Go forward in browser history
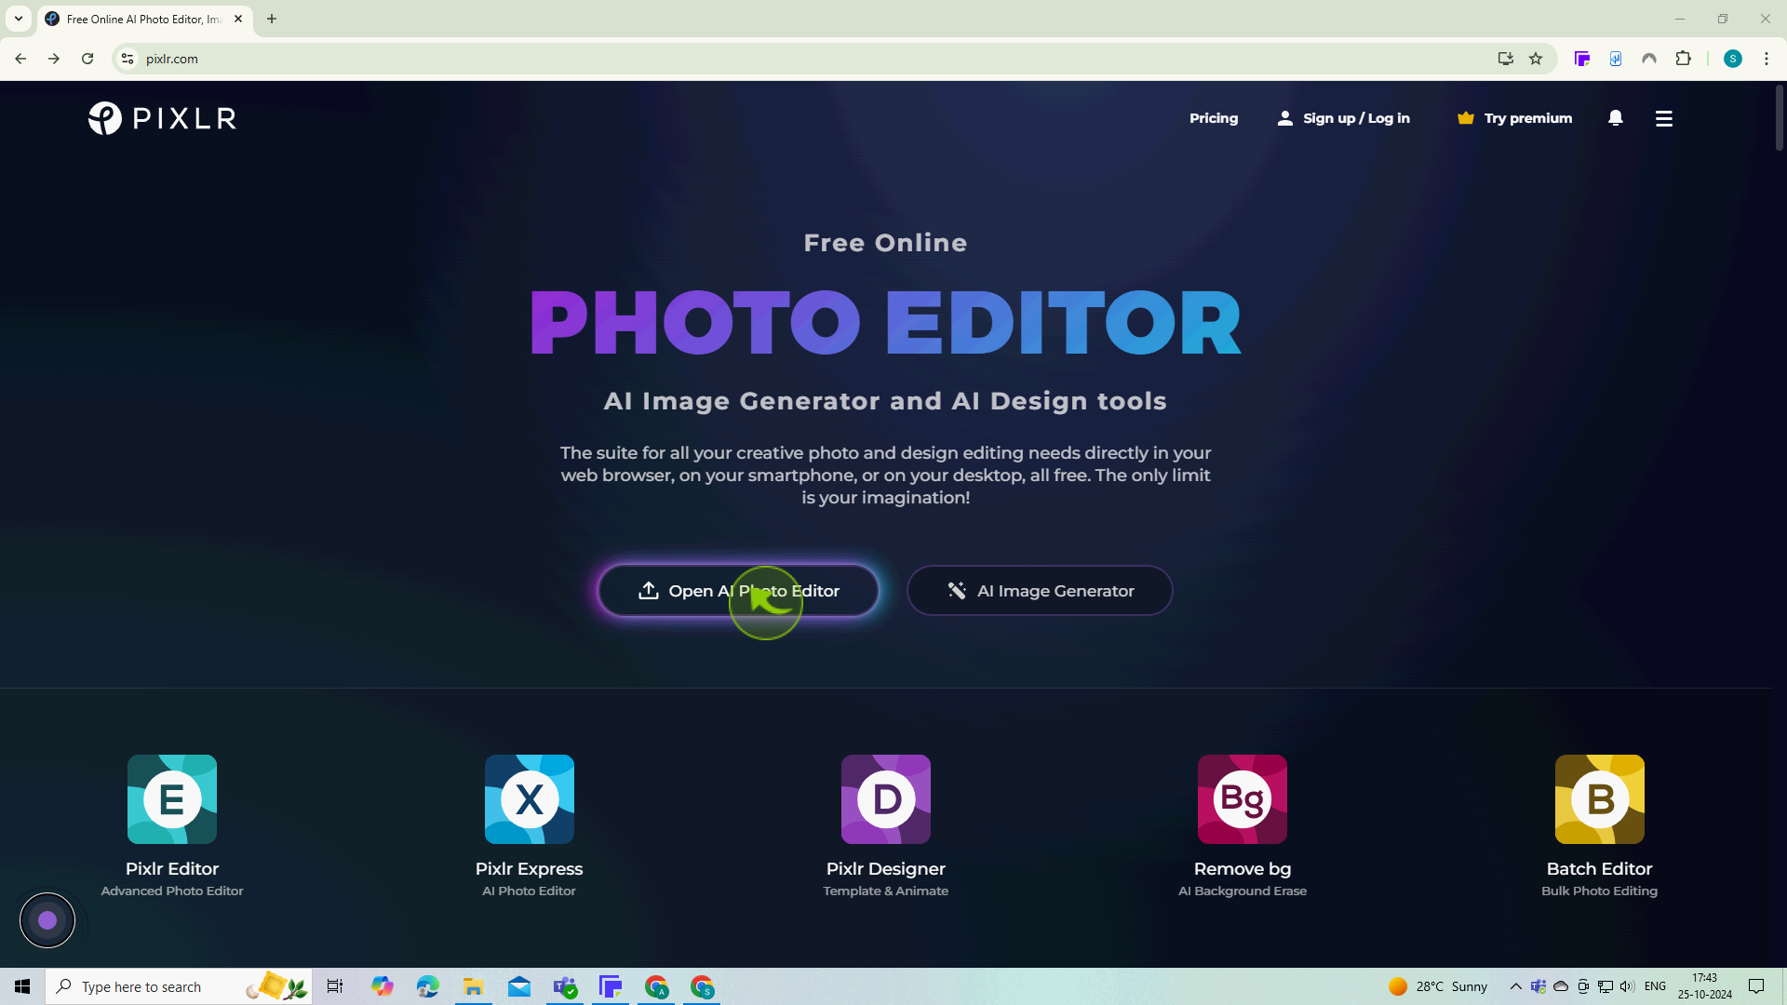Screen dimensions: 1787x1005 pyautogui.click(x=54, y=59)
